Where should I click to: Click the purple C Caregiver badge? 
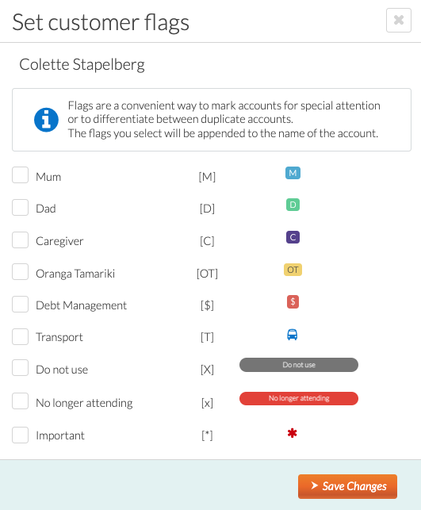[293, 237]
